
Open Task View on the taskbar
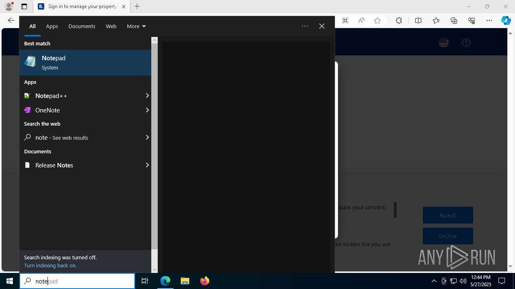click(145, 281)
